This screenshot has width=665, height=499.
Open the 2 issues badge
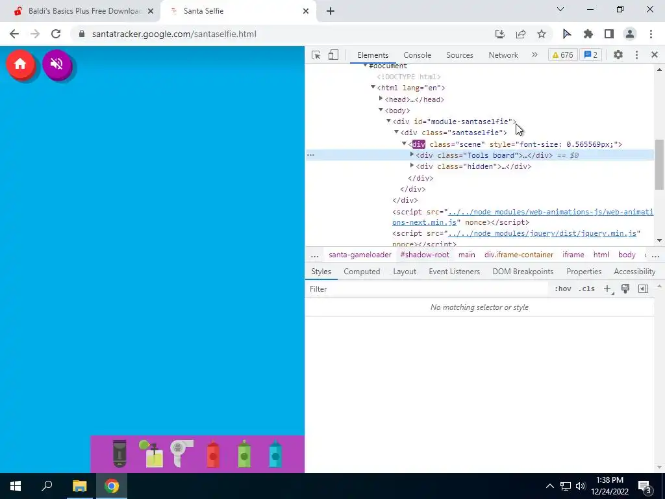click(591, 55)
